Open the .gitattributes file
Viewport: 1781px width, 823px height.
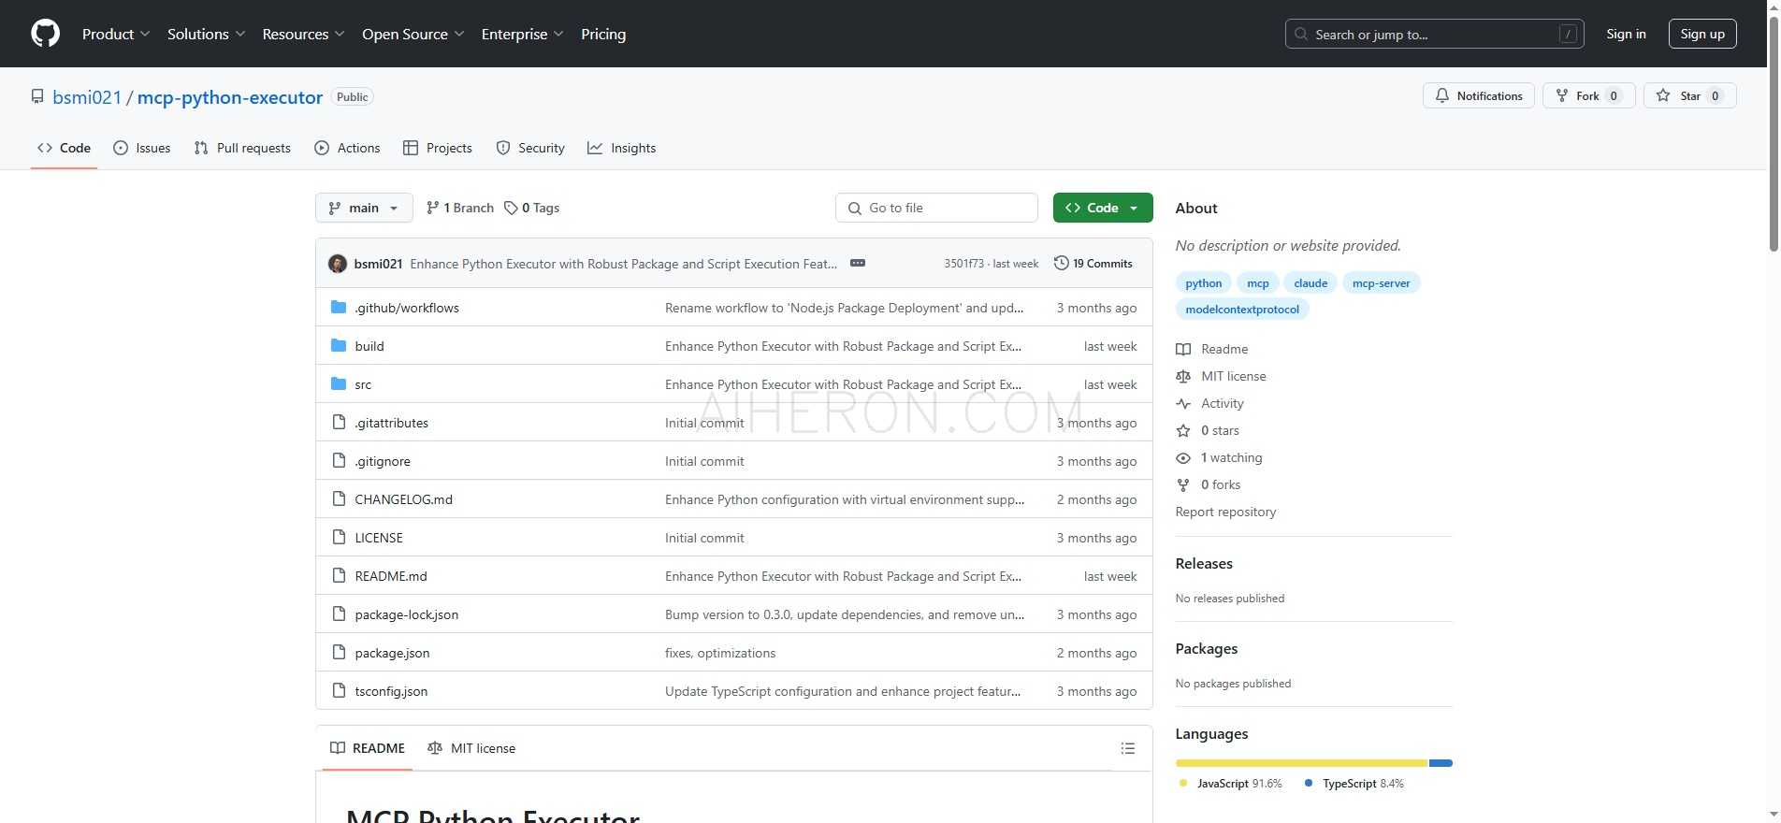[391, 423]
